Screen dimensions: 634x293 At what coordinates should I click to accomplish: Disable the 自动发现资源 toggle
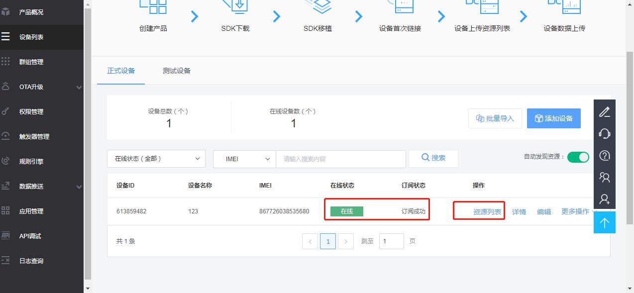pyautogui.click(x=578, y=157)
